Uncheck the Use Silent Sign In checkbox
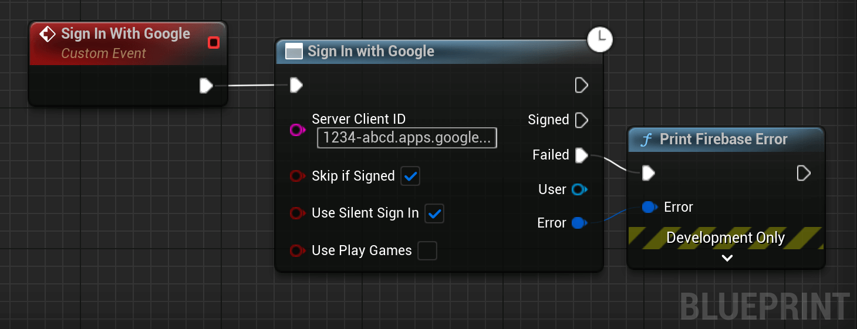This screenshot has width=857, height=329. point(434,213)
